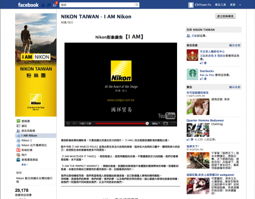The image size is (255, 199).
Task: Toggle video volume mute icon
Action: click(75, 124)
